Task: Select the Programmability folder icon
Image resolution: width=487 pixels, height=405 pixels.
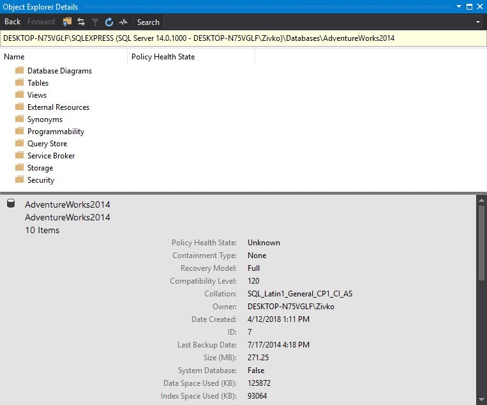Action: click(x=20, y=131)
